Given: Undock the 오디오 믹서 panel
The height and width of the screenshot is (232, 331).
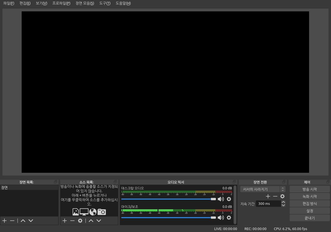Looking at the screenshot, I should pos(234,182).
